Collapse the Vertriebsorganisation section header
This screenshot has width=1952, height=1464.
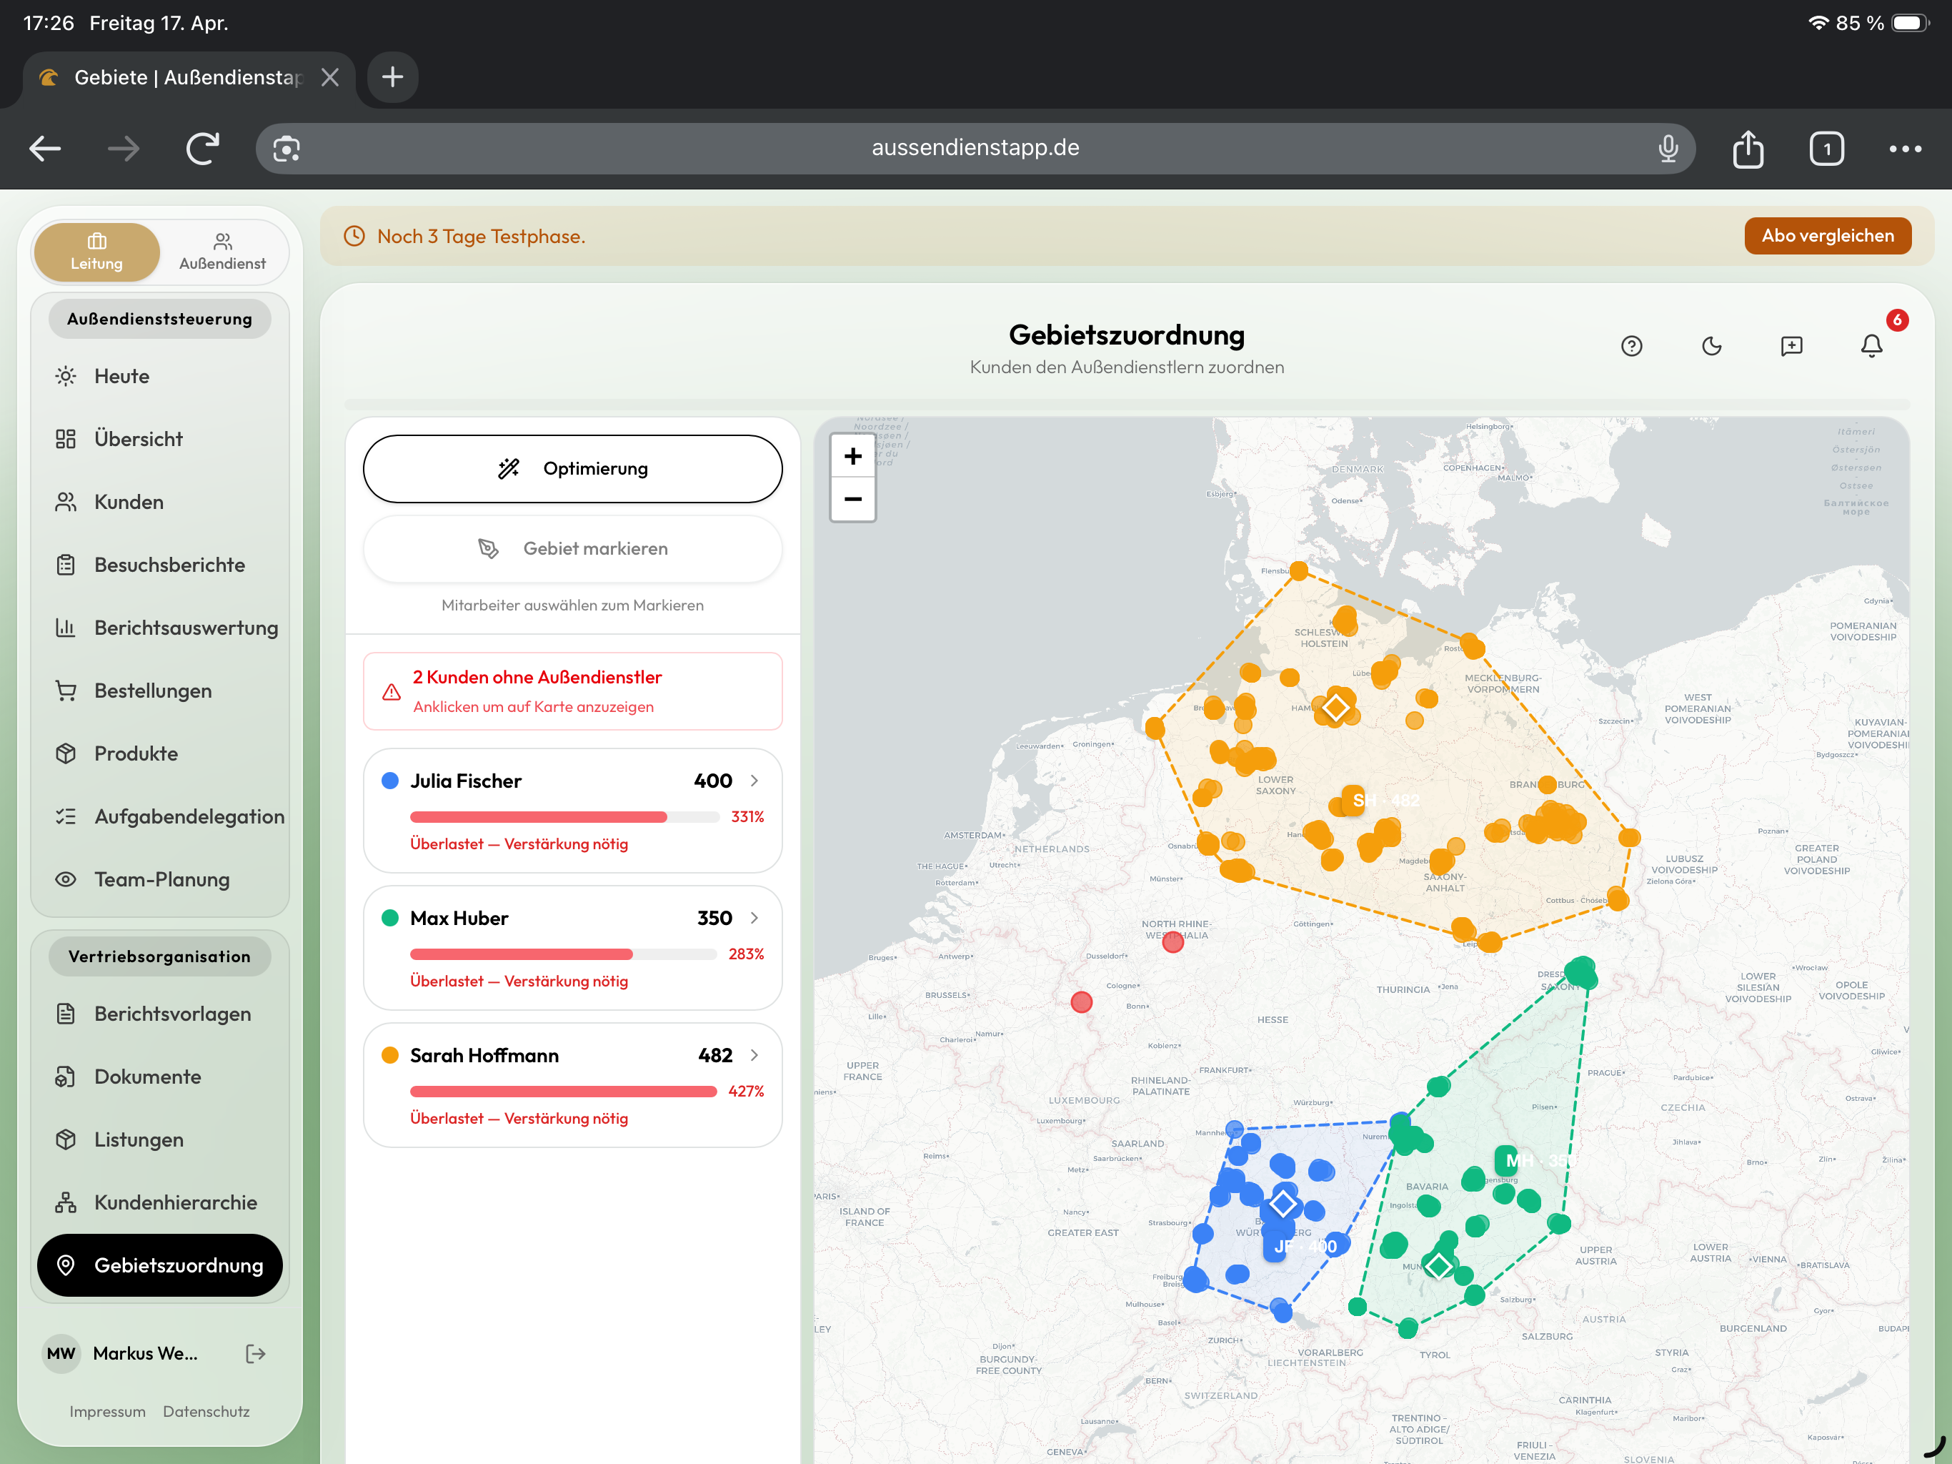tap(160, 956)
